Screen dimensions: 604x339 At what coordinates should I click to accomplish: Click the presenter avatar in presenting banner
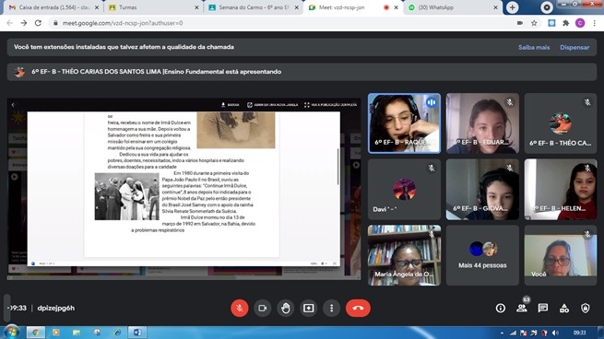(19, 72)
